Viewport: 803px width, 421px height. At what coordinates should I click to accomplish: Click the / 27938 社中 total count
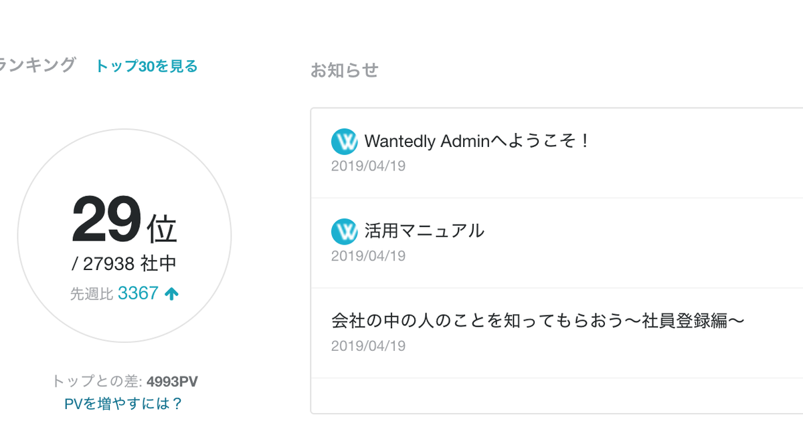pos(124,264)
